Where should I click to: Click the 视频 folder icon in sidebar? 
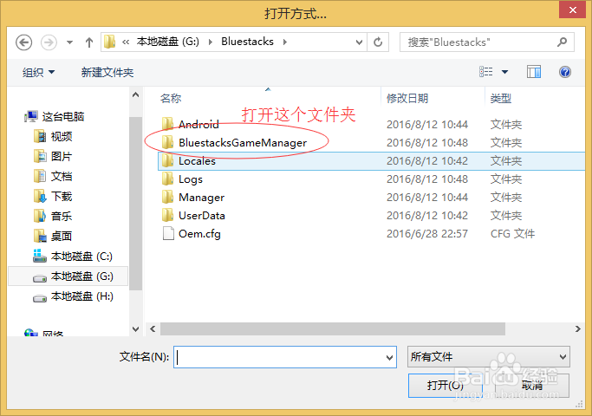coord(40,136)
